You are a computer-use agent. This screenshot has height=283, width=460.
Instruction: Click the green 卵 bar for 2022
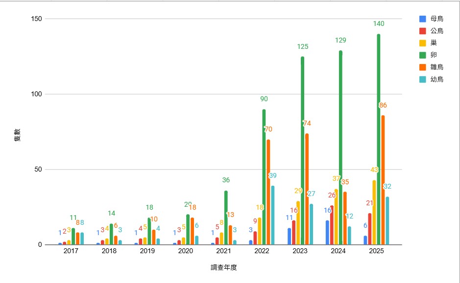click(264, 177)
